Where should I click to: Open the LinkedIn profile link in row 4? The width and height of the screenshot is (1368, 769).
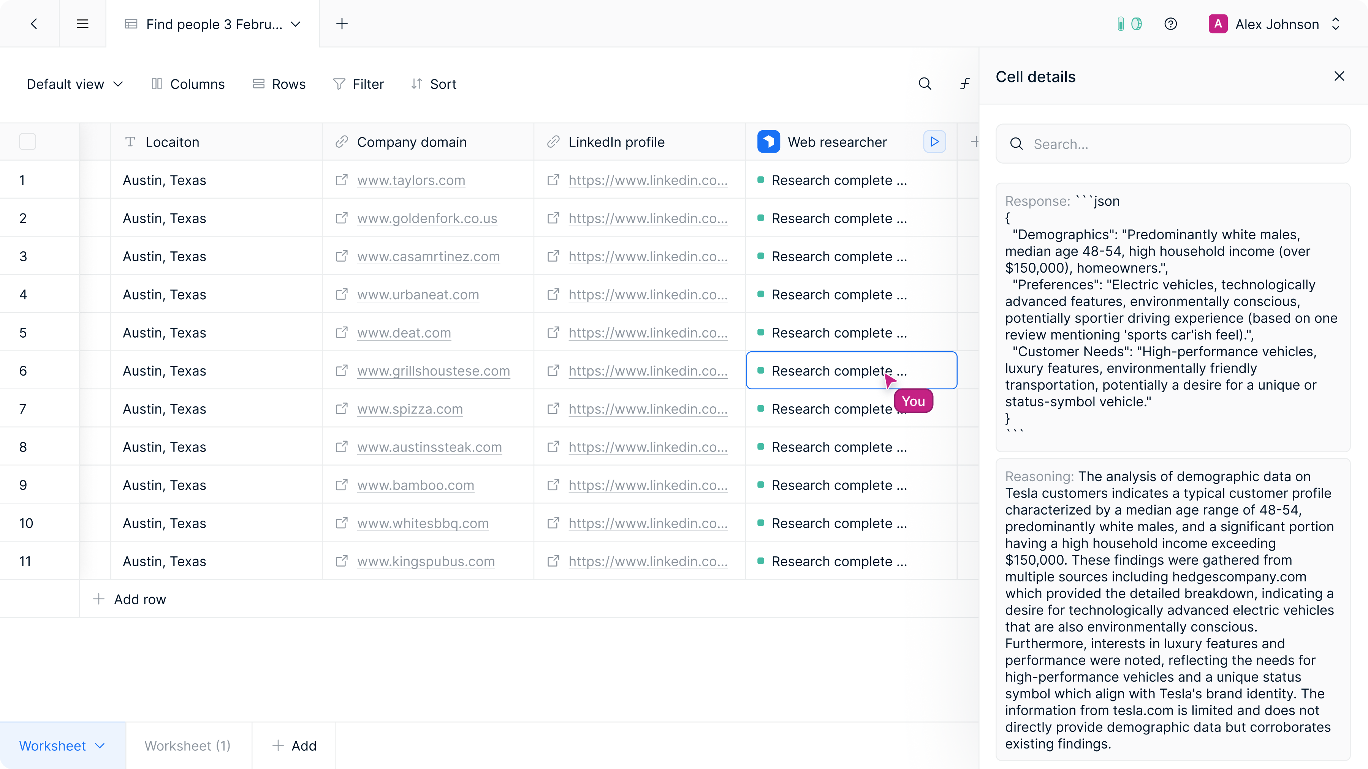tap(648, 295)
